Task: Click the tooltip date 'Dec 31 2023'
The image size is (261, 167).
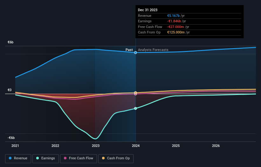Action: (148, 10)
